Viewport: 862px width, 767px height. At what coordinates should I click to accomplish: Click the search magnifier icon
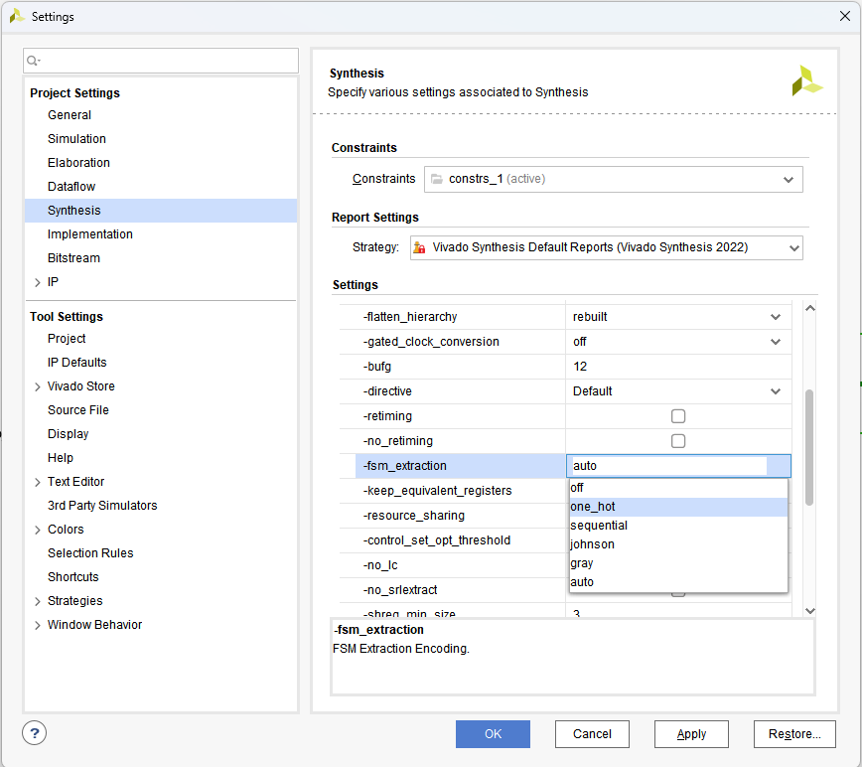pyautogui.click(x=33, y=61)
